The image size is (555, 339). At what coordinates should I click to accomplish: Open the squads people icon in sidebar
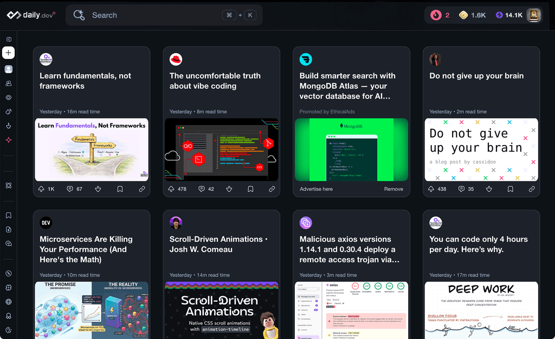coord(9,83)
